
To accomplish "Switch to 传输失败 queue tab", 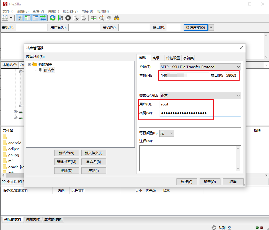I will [x=33, y=219].
